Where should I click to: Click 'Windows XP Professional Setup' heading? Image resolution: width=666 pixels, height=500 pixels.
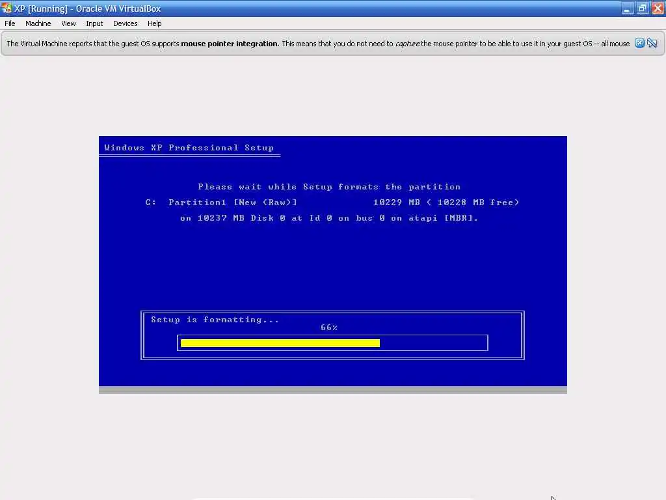click(x=189, y=148)
